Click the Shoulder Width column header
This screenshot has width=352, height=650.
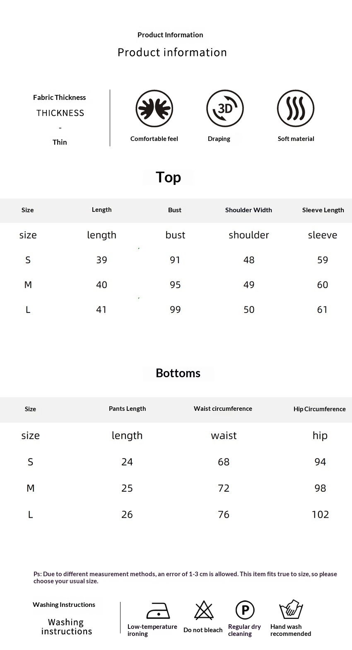point(248,210)
